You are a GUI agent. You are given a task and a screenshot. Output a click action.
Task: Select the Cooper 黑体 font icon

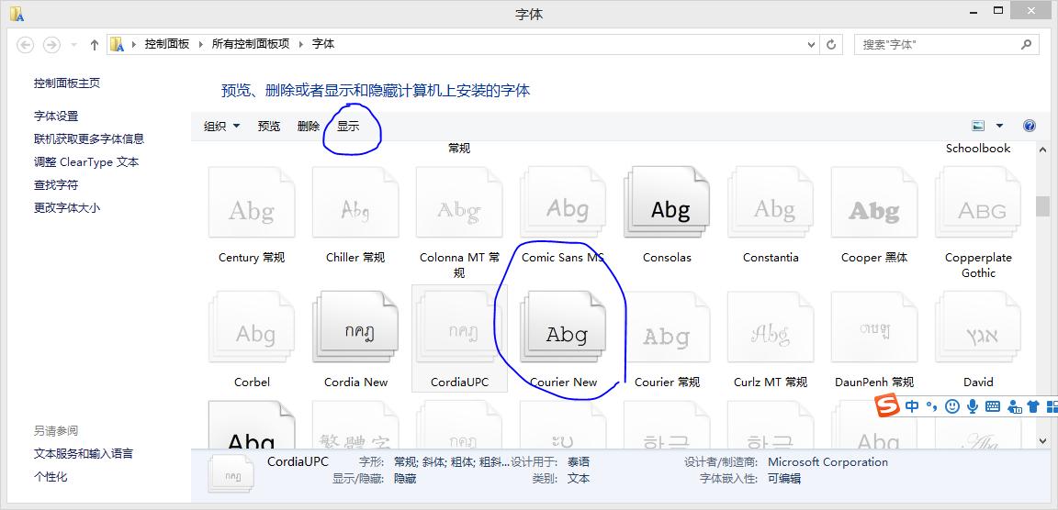point(874,203)
